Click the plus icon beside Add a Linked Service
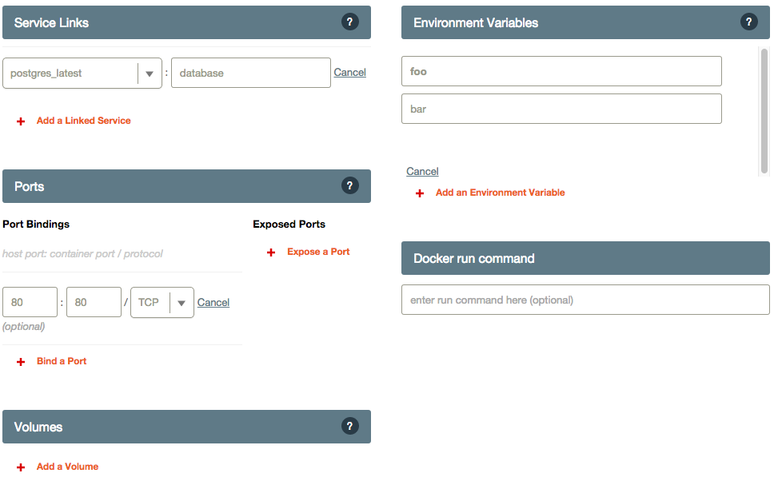The image size is (774, 477). (20, 121)
